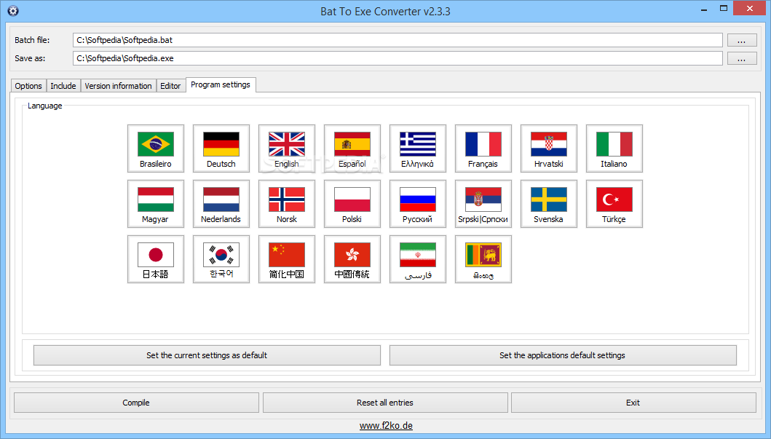Image resolution: width=771 pixels, height=439 pixels.
Task: Choose the Srpski|Српски language flag
Action: [483, 204]
